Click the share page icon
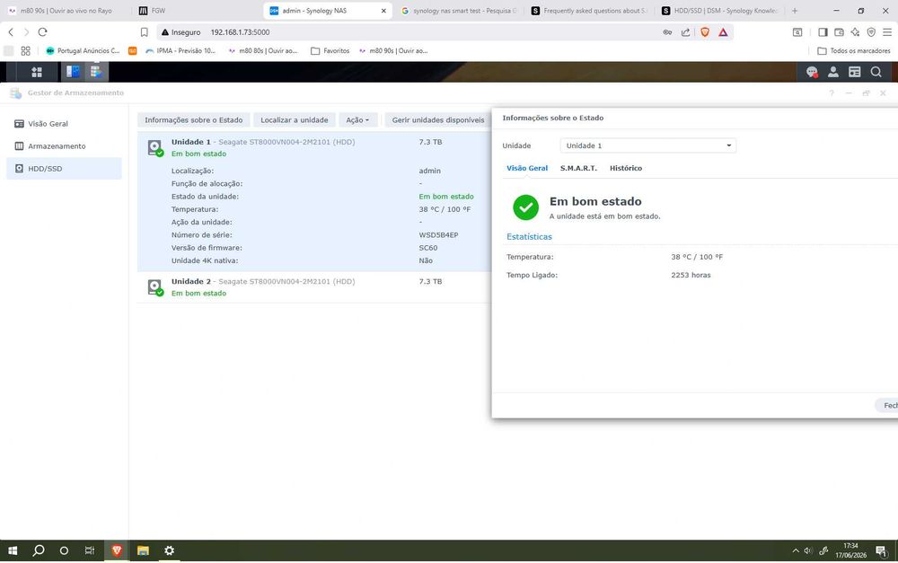Viewport: 898px width, 563px height. [x=685, y=32]
